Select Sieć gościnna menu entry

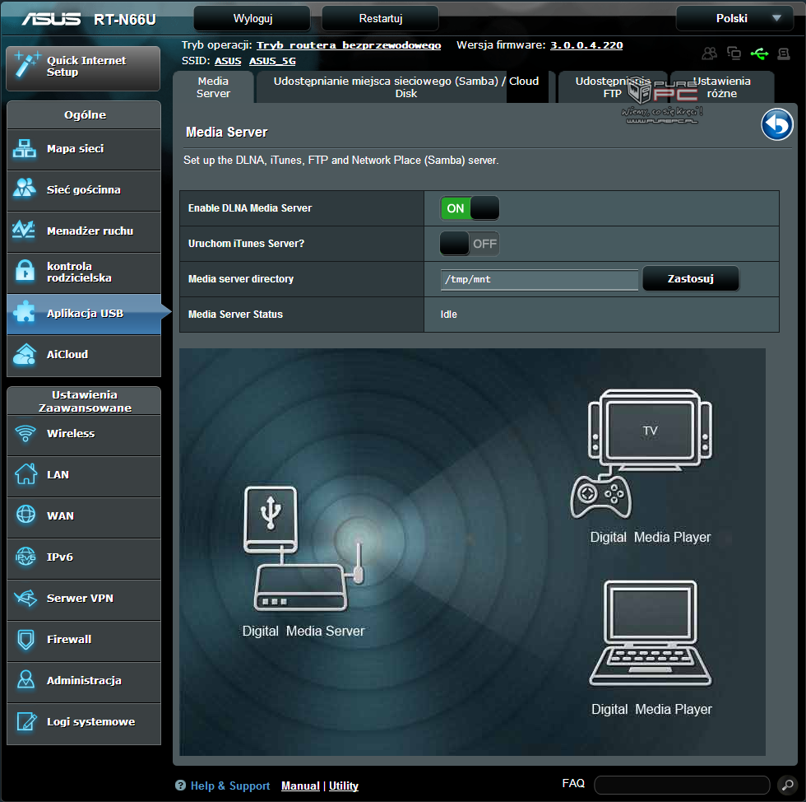click(84, 190)
